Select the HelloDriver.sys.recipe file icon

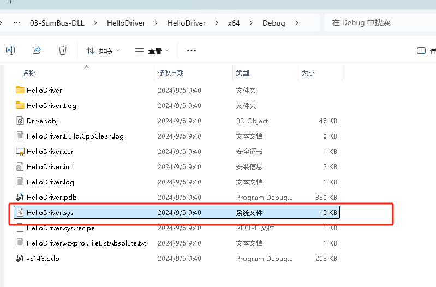pos(20,228)
